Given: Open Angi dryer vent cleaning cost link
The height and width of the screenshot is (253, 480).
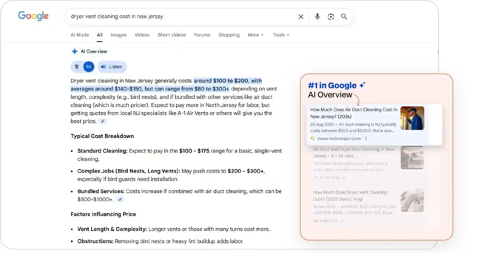Looking at the screenshot, I should click(350, 195).
